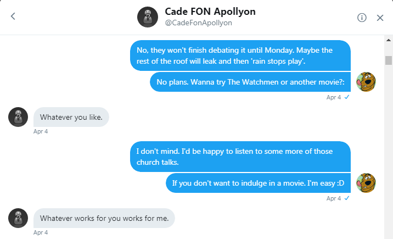Click Scooby avatar beside movie message
The height and width of the screenshot is (239, 393).
click(366, 182)
